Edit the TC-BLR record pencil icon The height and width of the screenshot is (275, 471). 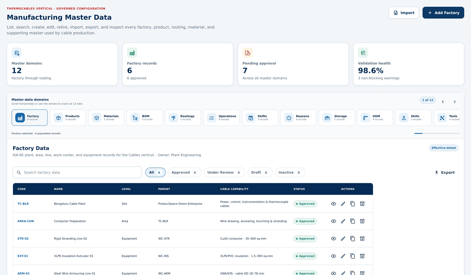[343, 204]
